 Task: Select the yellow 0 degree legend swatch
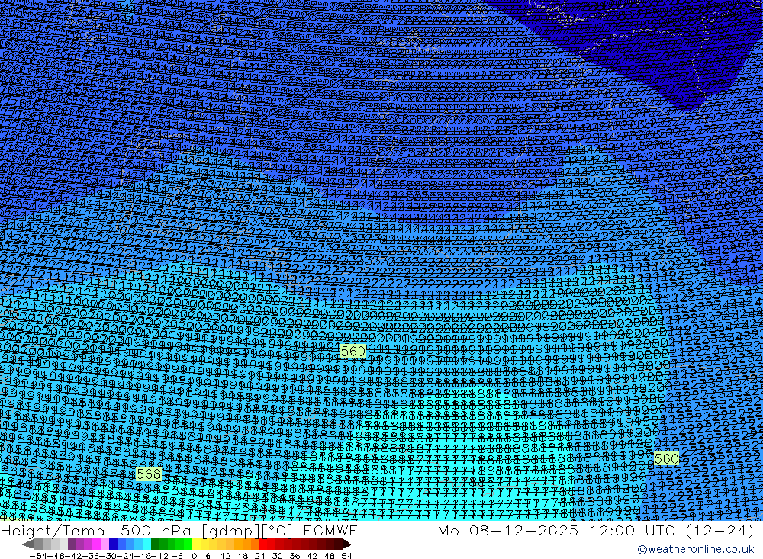click(196, 544)
